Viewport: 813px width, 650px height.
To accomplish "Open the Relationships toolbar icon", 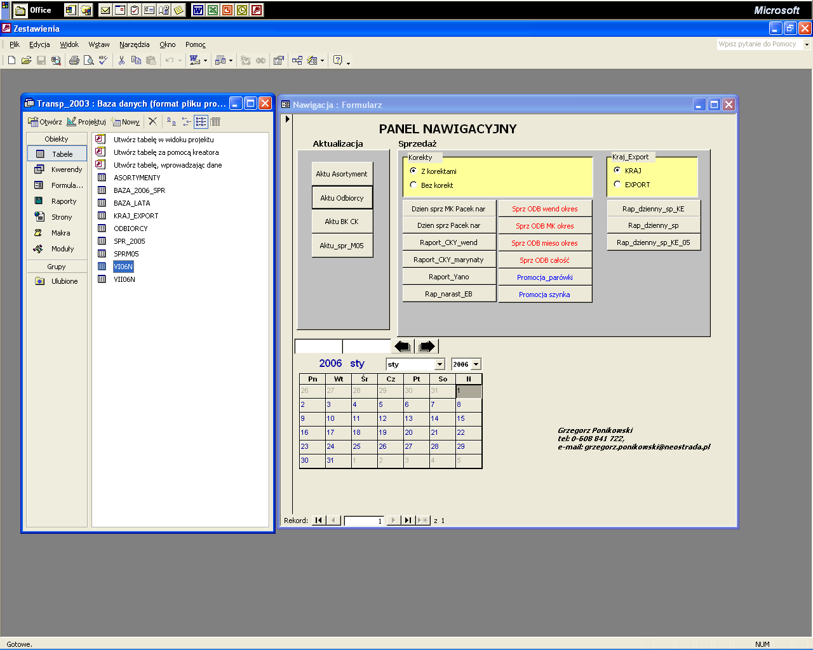I will (x=297, y=60).
